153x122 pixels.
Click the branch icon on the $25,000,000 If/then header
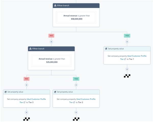[30, 49]
